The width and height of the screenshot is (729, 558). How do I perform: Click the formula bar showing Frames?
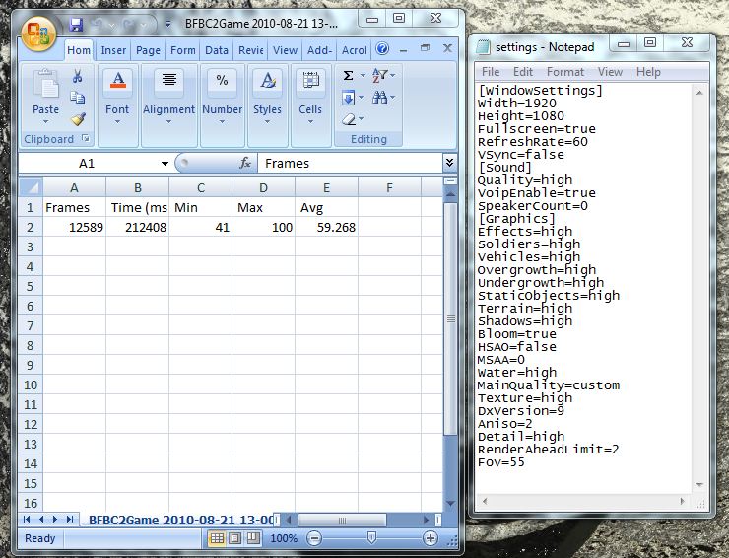click(x=351, y=164)
